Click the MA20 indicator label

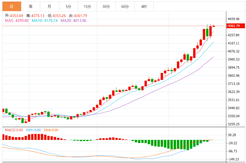pos(73,21)
